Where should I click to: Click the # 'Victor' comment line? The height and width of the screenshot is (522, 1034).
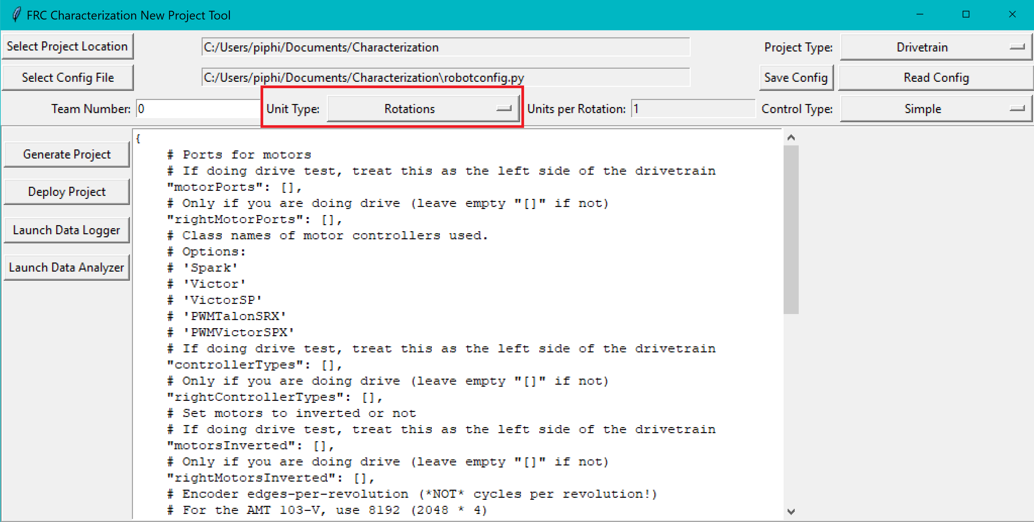pos(207,284)
